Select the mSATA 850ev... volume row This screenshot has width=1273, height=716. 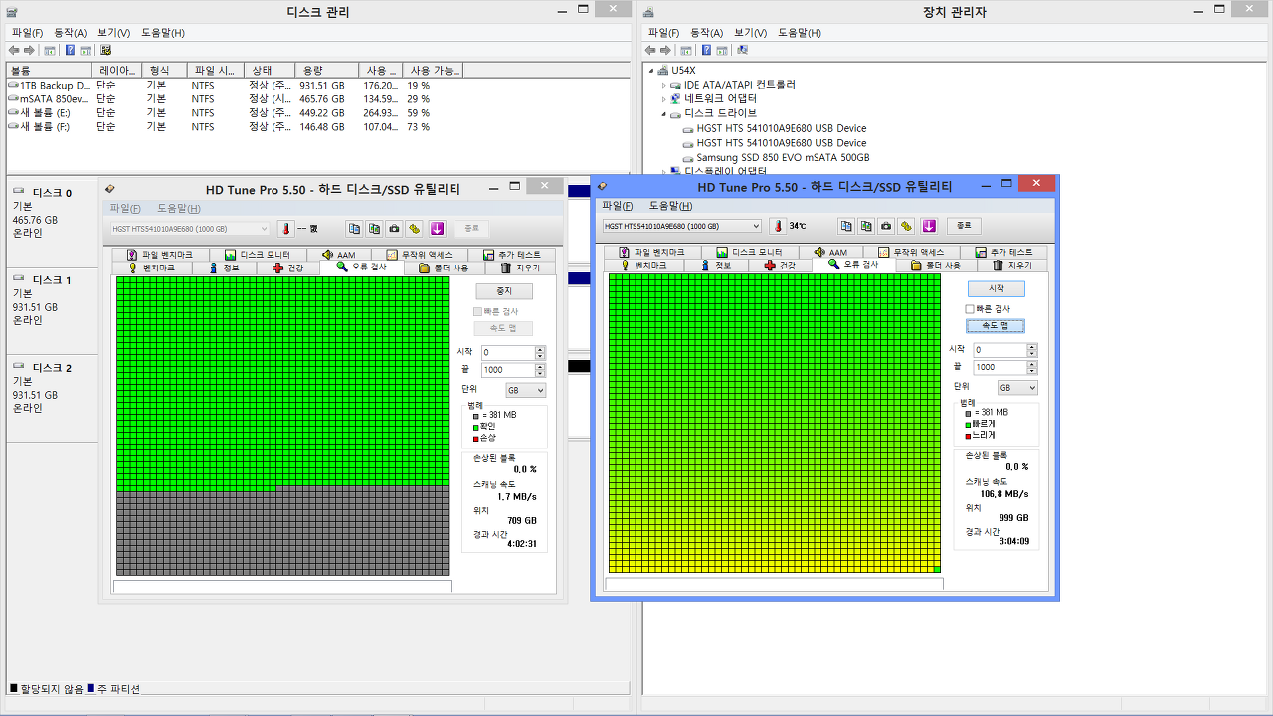[x=316, y=99]
